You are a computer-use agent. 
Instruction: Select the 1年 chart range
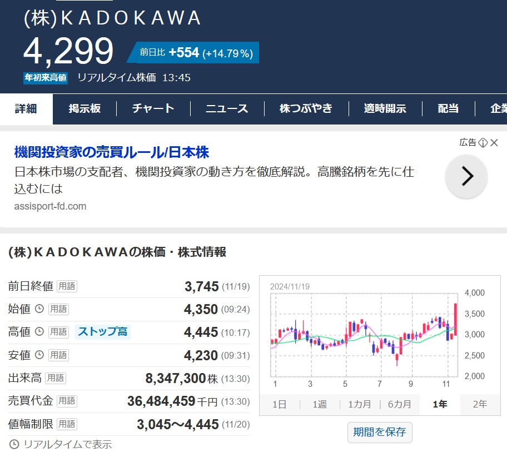(440, 404)
